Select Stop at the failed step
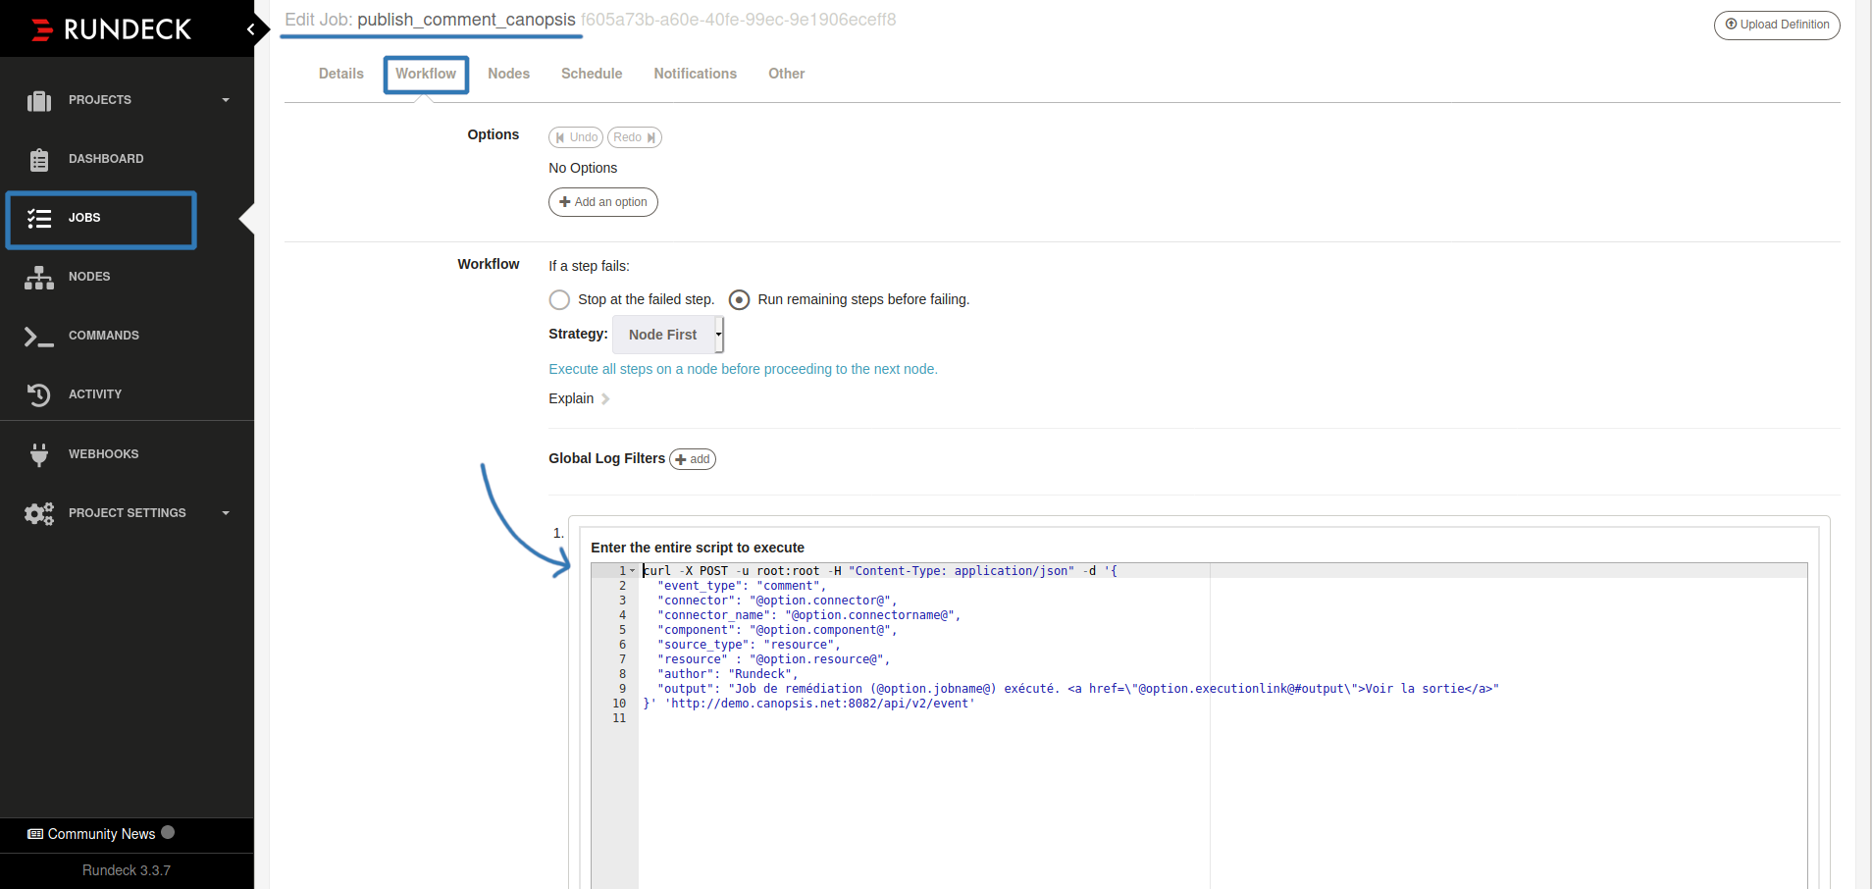Screen dimensions: 1872x889 coord(559,299)
